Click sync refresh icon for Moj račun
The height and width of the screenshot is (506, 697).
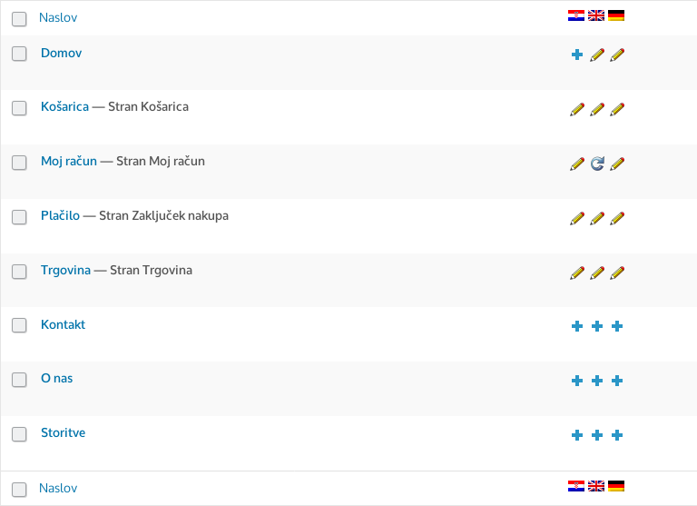pyautogui.click(x=597, y=164)
